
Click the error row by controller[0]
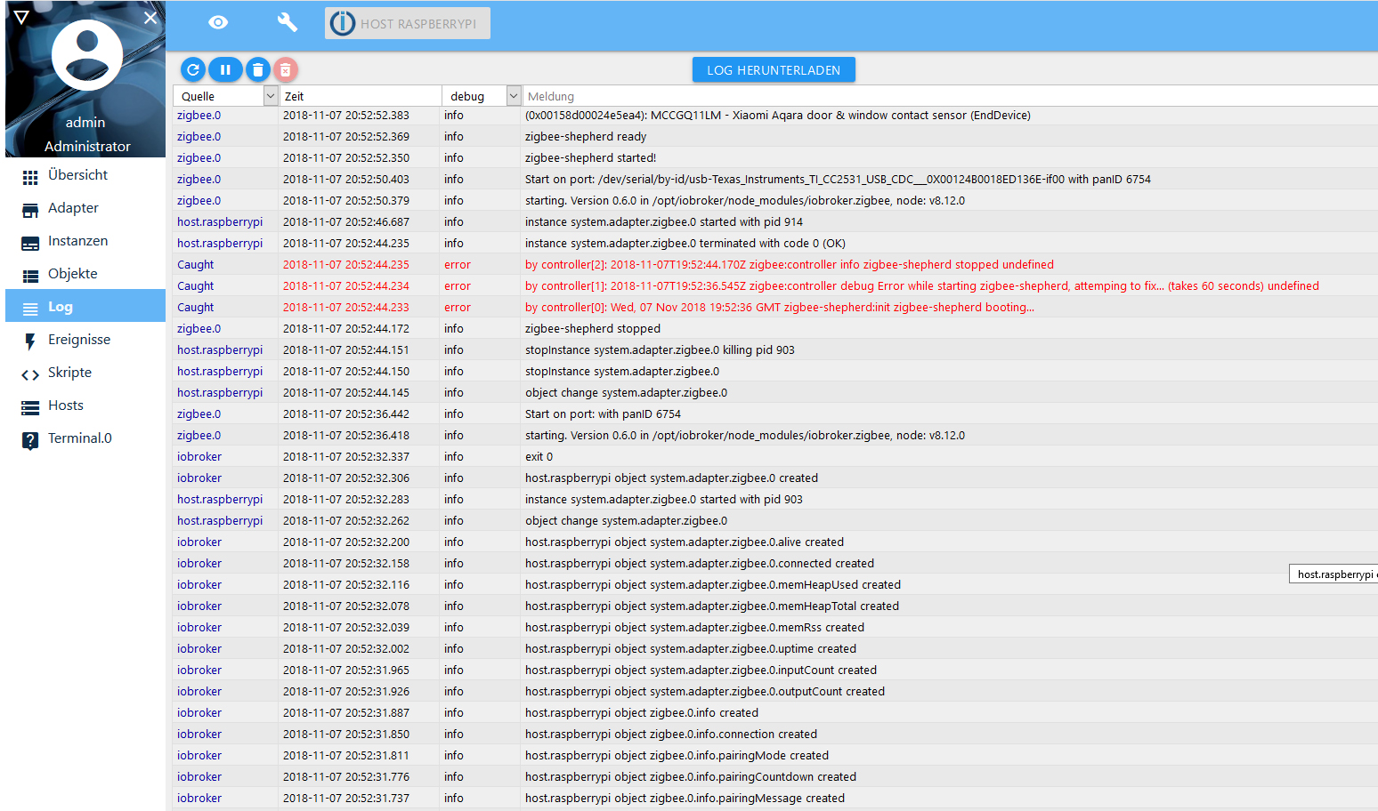[775, 307]
